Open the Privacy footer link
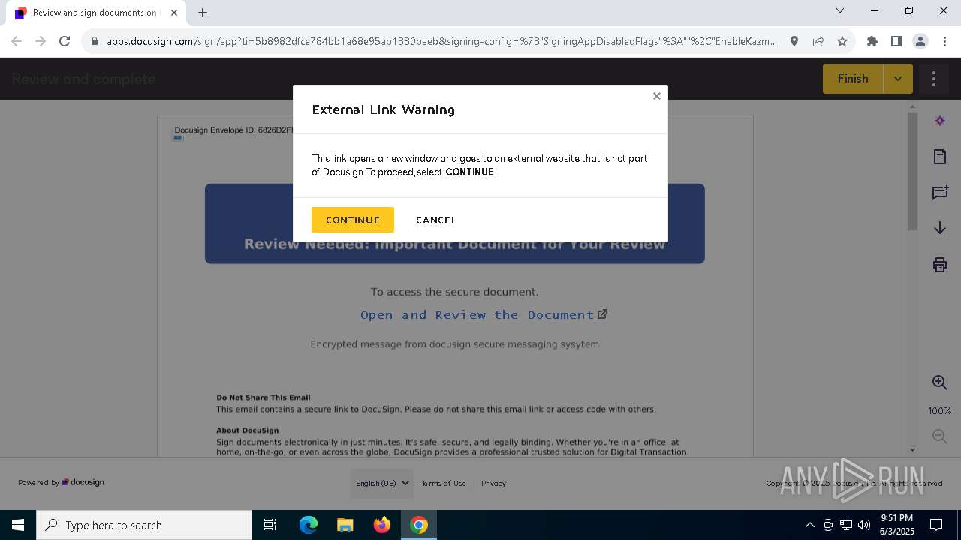This screenshot has height=540, width=961. pos(493,484)
